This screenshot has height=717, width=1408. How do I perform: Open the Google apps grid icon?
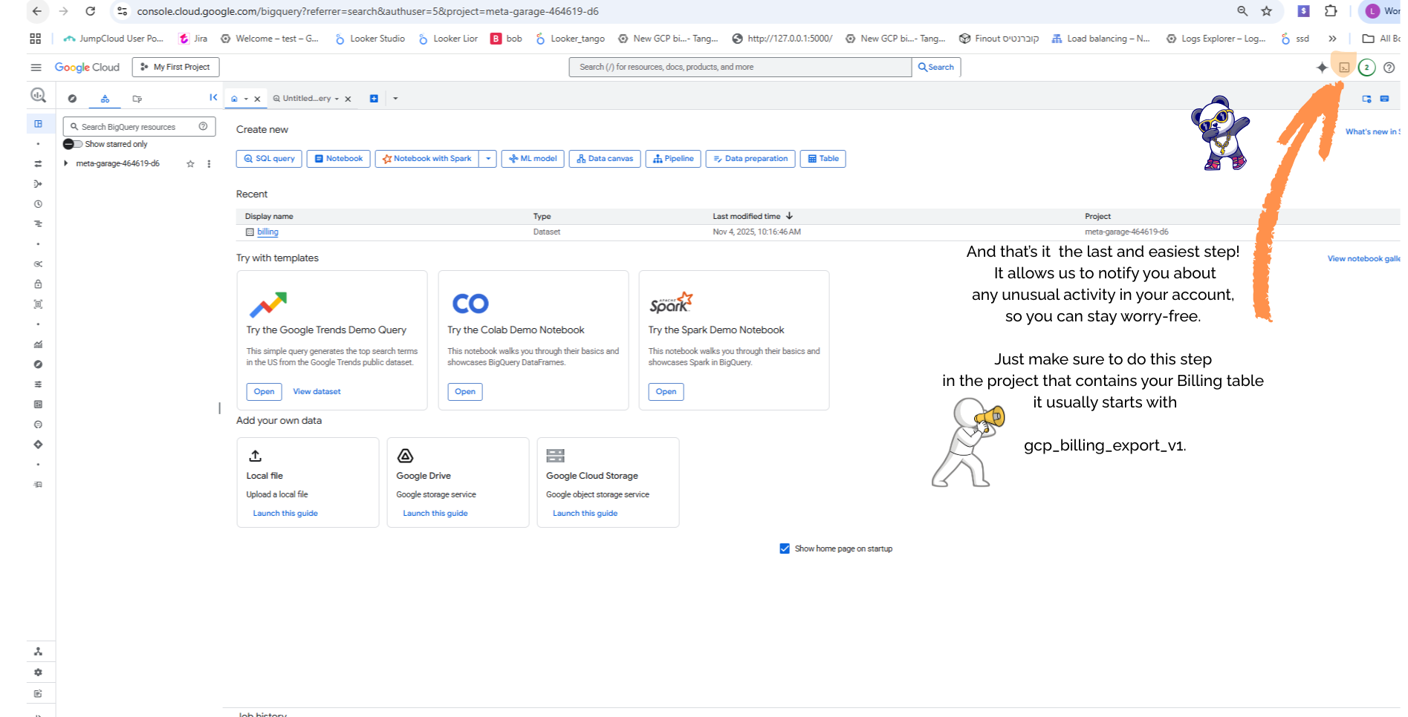click(x=35, y=38)
